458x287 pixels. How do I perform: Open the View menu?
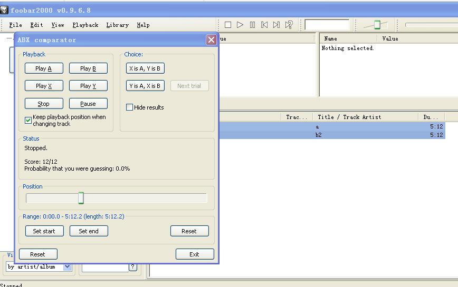coord(58,25)
